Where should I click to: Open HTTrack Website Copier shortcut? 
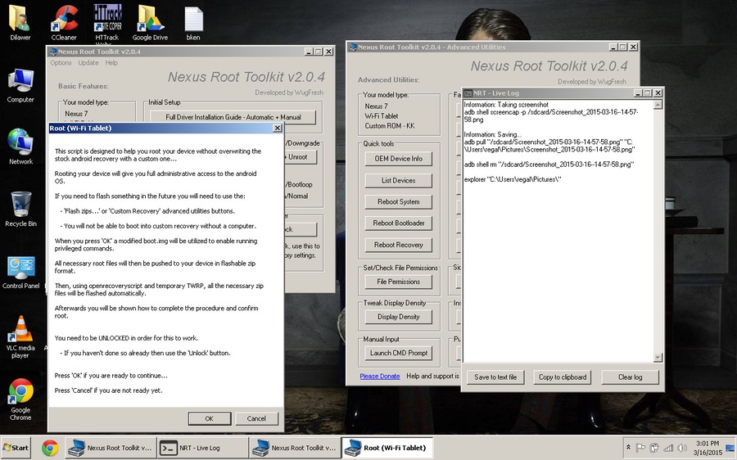pyautogui.click(x=107, y=23)
